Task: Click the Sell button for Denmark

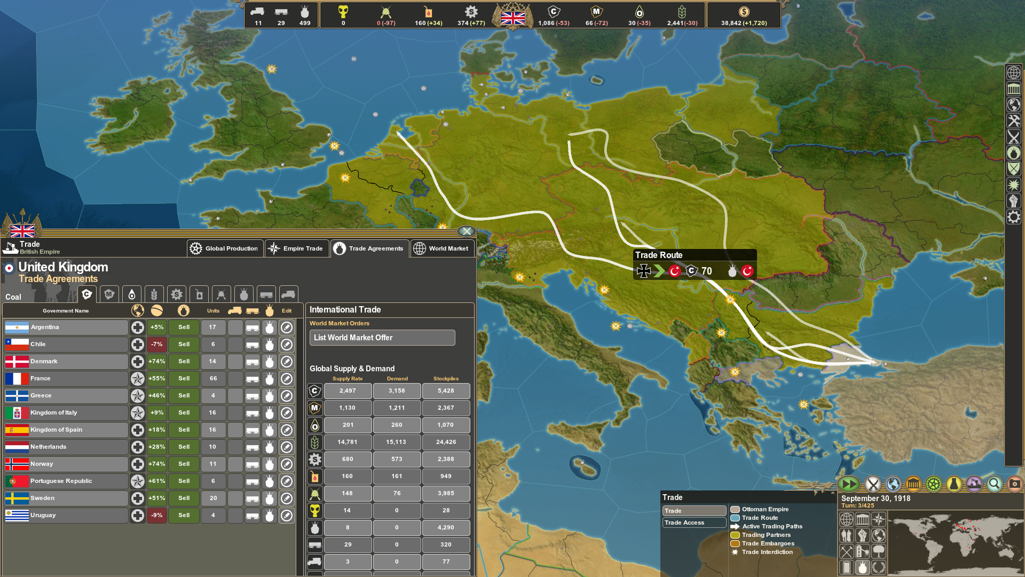Action: click(x=184, y=362)
